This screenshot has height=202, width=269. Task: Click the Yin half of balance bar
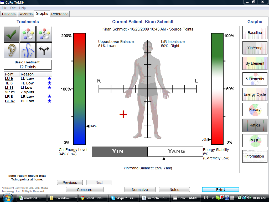point(120,151)
